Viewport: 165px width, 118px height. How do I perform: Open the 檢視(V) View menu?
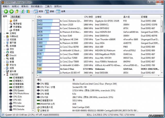(x=15, y=6)
